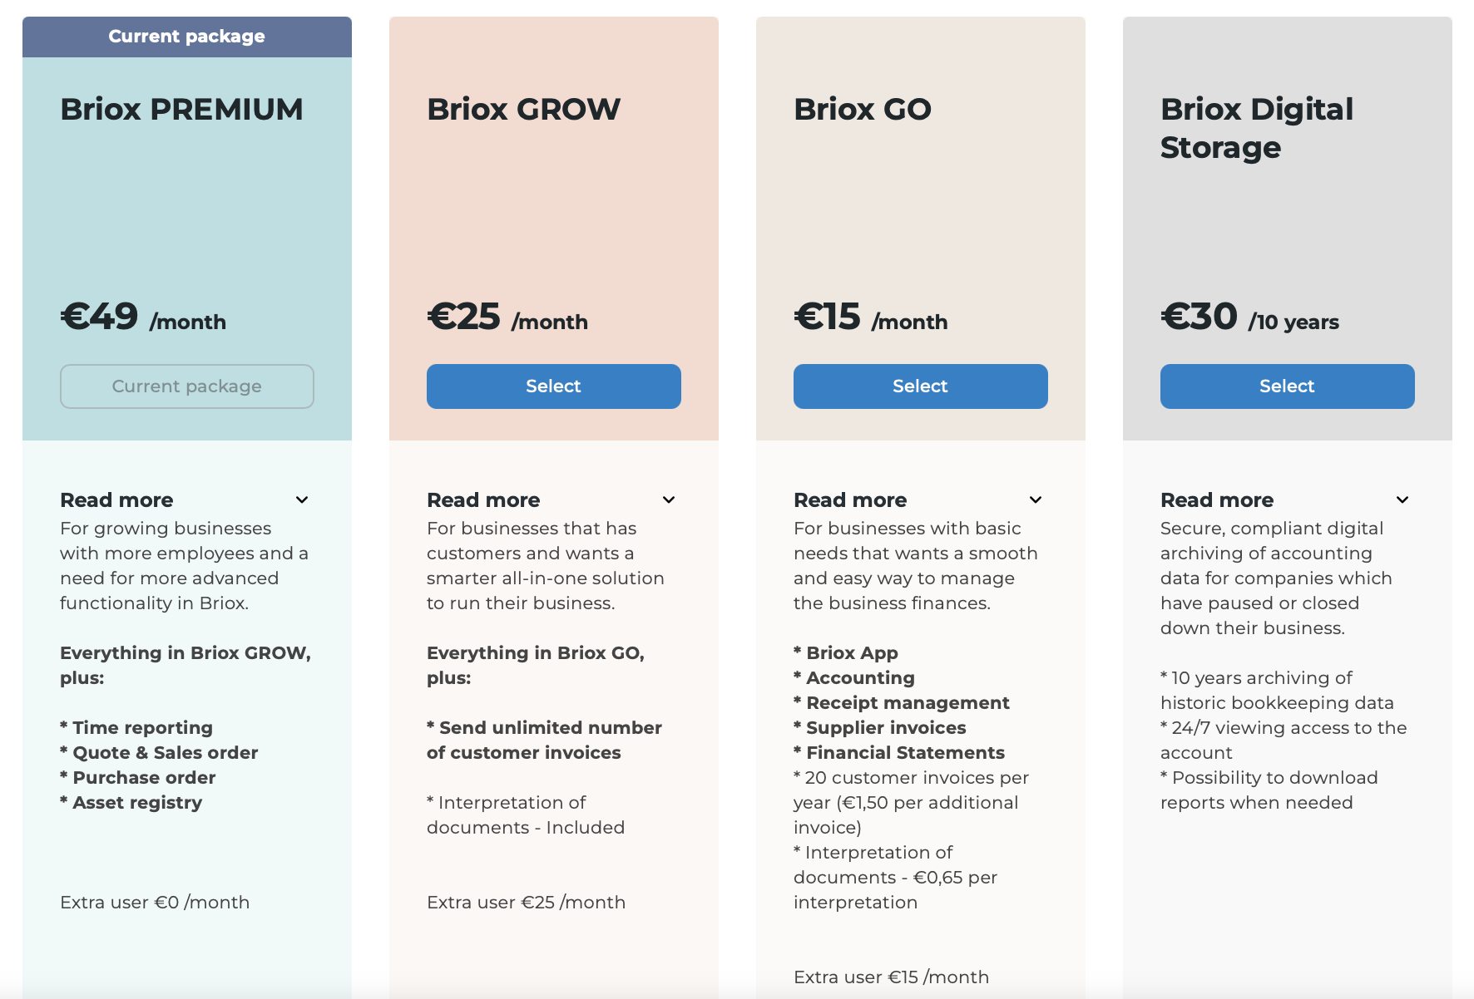The image size is (1474, 999).
Task: Select the Briox GROW package
Action: [553, 386]
